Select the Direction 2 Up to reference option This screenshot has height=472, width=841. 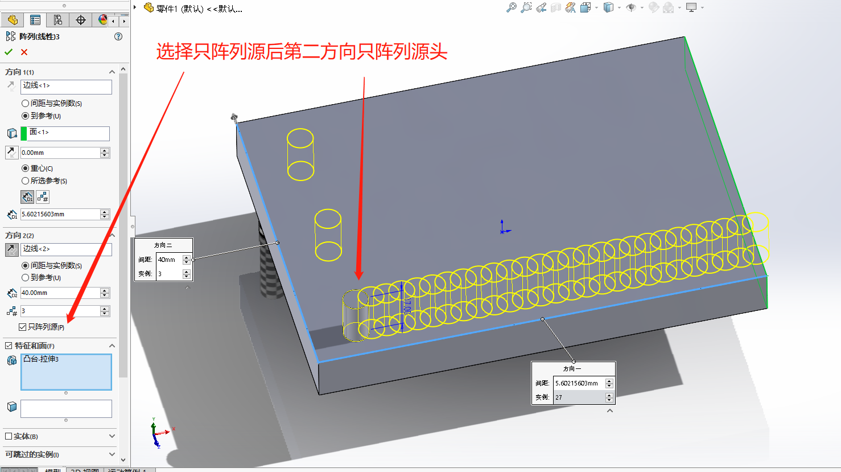[x=42, y=278]
